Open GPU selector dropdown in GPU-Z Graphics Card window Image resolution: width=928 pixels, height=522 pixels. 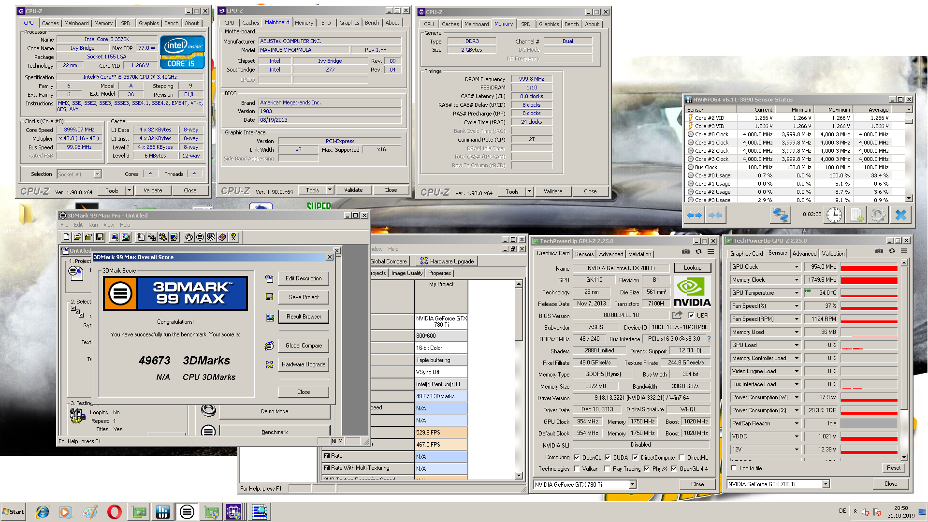632,484
